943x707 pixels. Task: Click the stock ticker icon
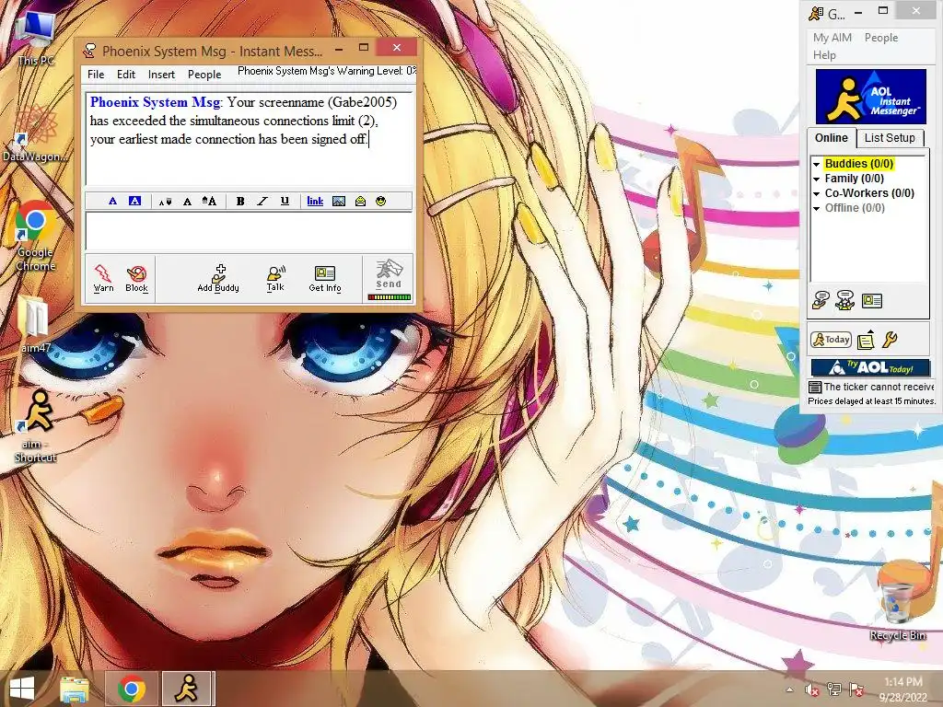pos(815,387)
